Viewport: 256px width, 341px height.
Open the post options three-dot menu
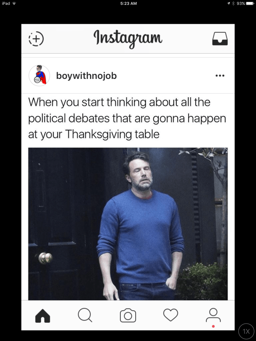220,76
